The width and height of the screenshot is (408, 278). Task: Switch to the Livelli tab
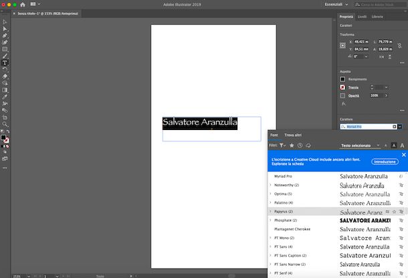point(362,17)
